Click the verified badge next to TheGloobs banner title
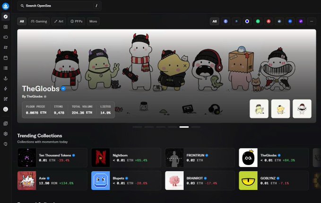 pos(63,88)
